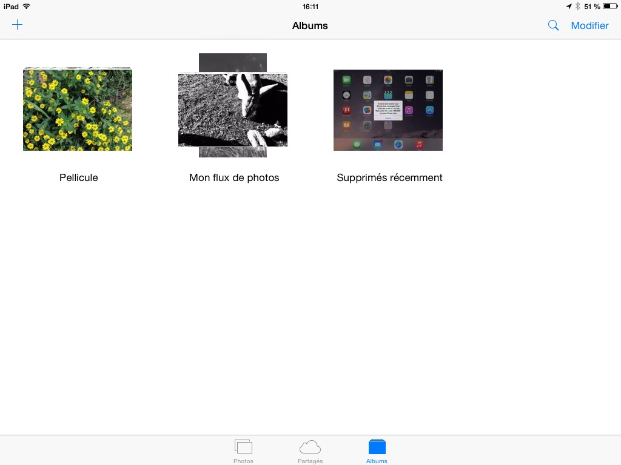The height and width of the screenshot is (465, 621).
Task: Tap the 16:11 clock in status bar
Action: point(310,7)
